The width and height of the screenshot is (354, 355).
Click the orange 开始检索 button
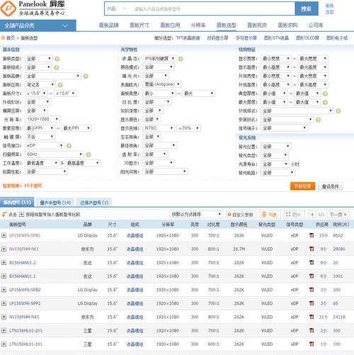[303, 186]
